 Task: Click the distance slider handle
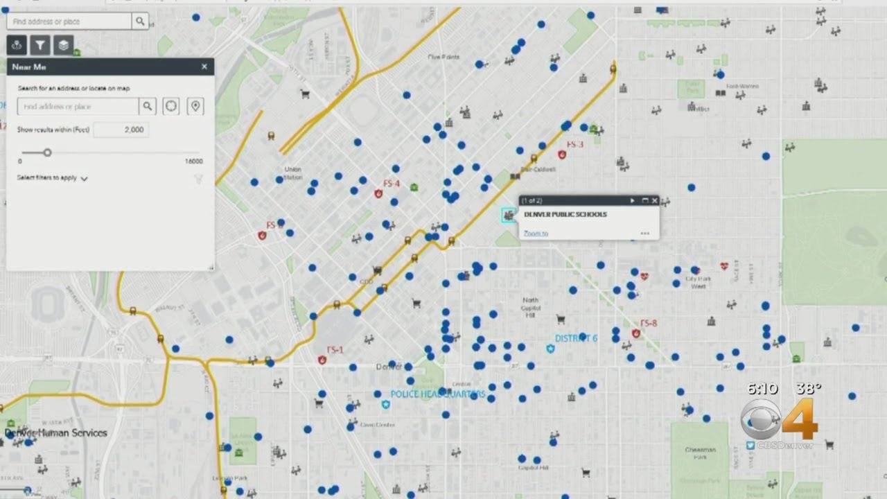(x=47, y=152)
